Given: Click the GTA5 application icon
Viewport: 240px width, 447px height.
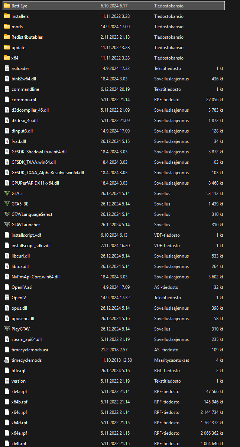Looking at the screenshot, I should point(7,194).
